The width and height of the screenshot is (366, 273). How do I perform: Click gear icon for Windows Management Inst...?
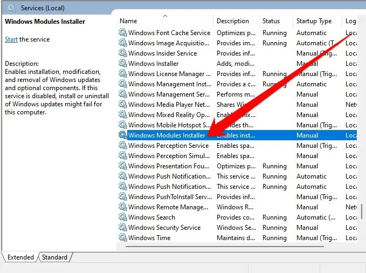tap(122, 84)
